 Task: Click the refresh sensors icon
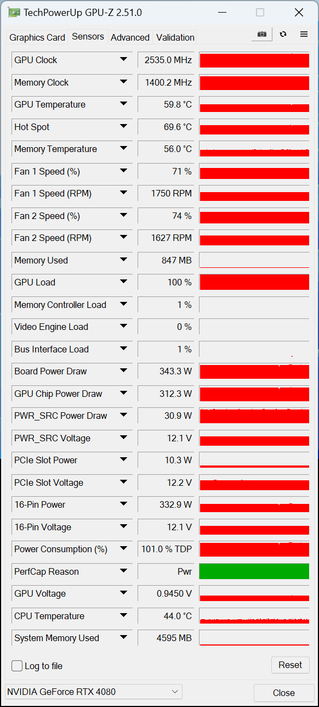coord(283,34)
